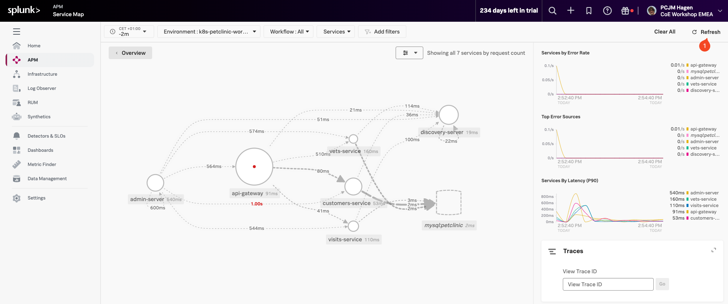Click the plus create icon in header
728x304 pixels.
(x=571, y=11)
